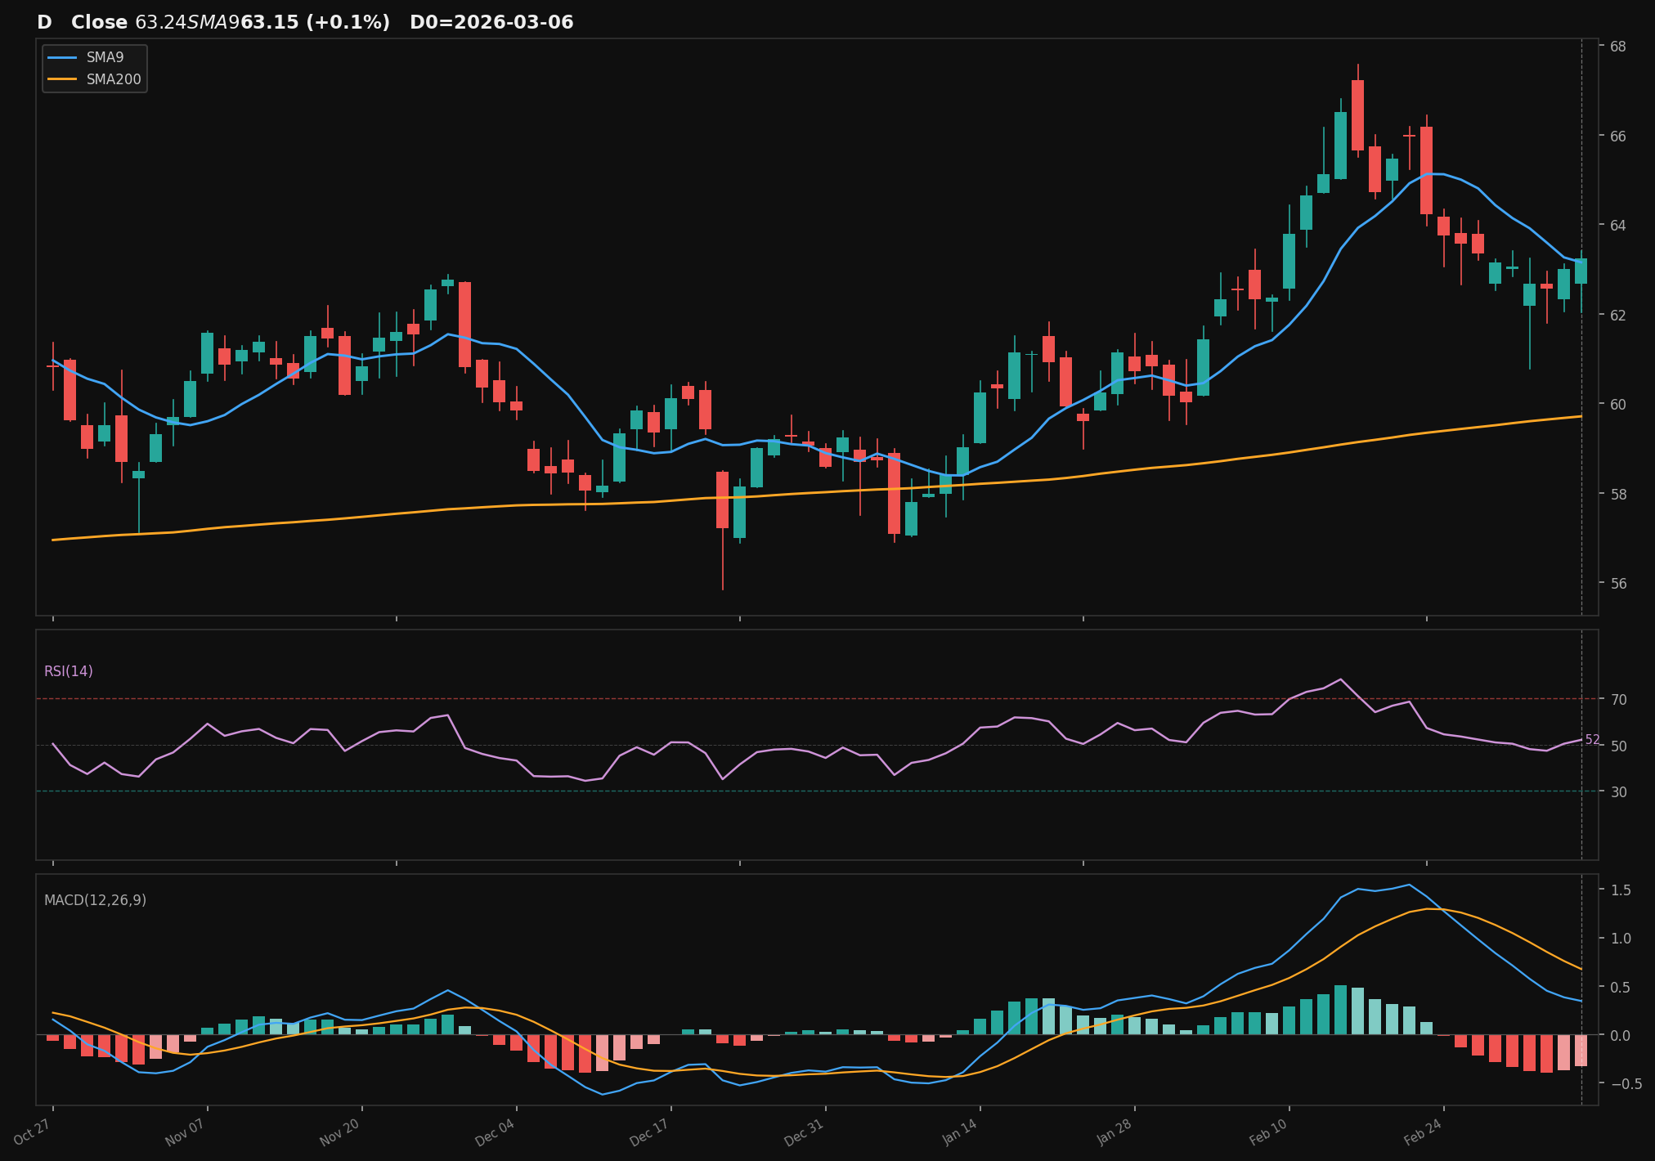Click the tallest red candle near 67

1357,114
